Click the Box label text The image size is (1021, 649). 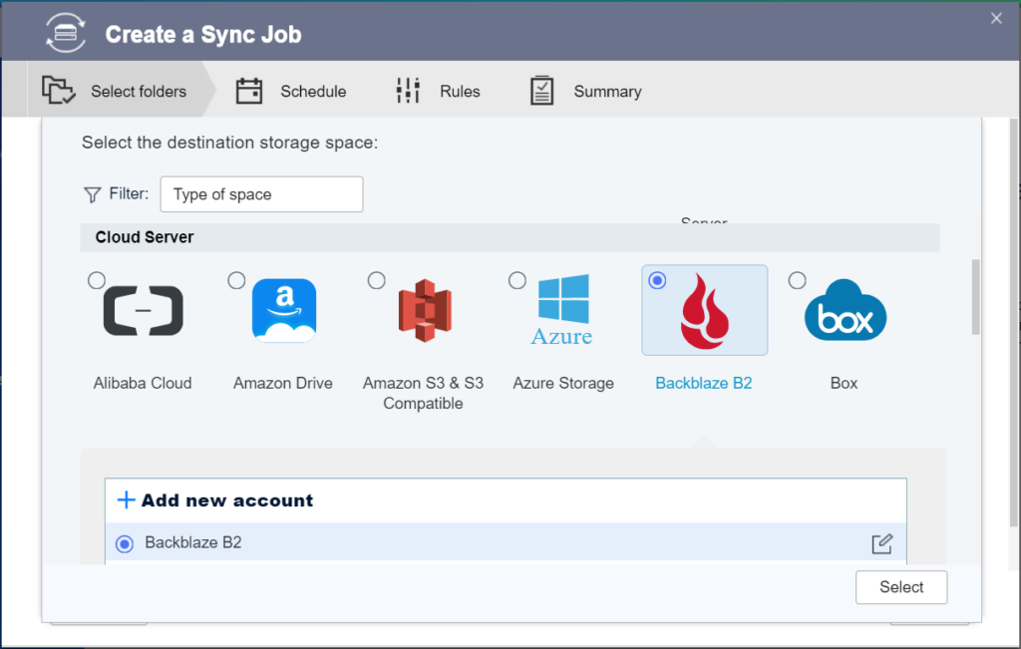844,383
